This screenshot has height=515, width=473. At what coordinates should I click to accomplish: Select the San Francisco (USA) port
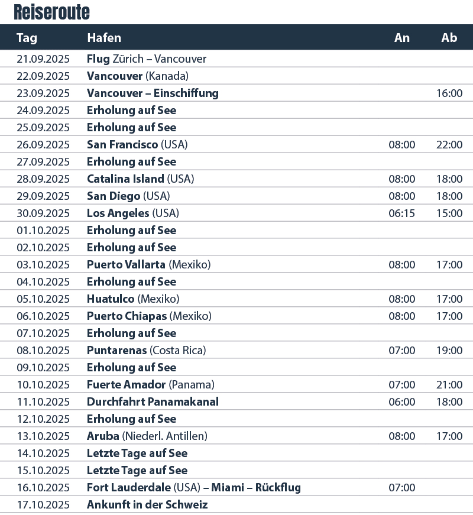[137, 144]
